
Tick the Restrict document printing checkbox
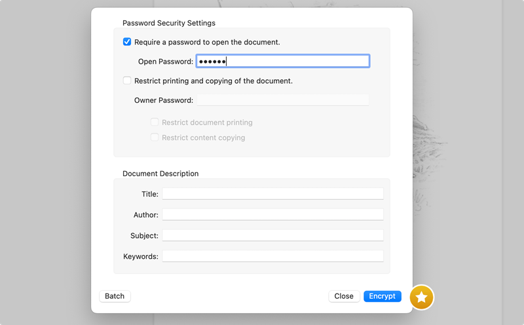[155, 123]
